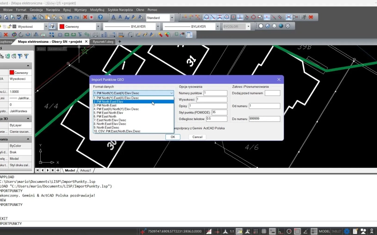Open the Geodezja menu
The width and height of the screenshot is (377, 235).
[36, 9]
